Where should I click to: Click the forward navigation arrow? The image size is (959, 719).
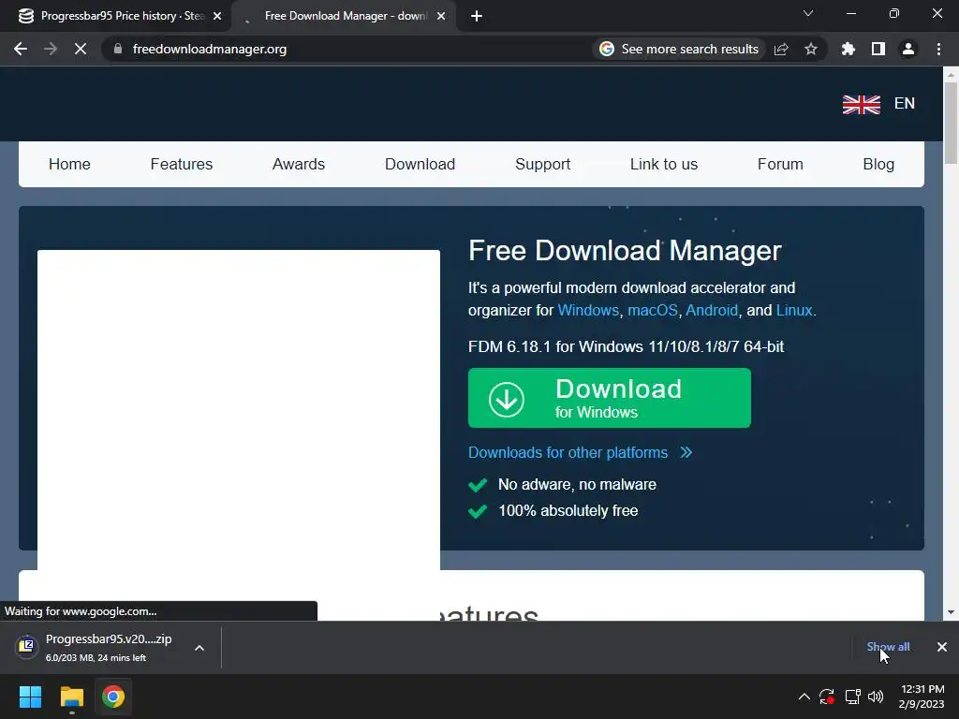[x=51, y=49]
